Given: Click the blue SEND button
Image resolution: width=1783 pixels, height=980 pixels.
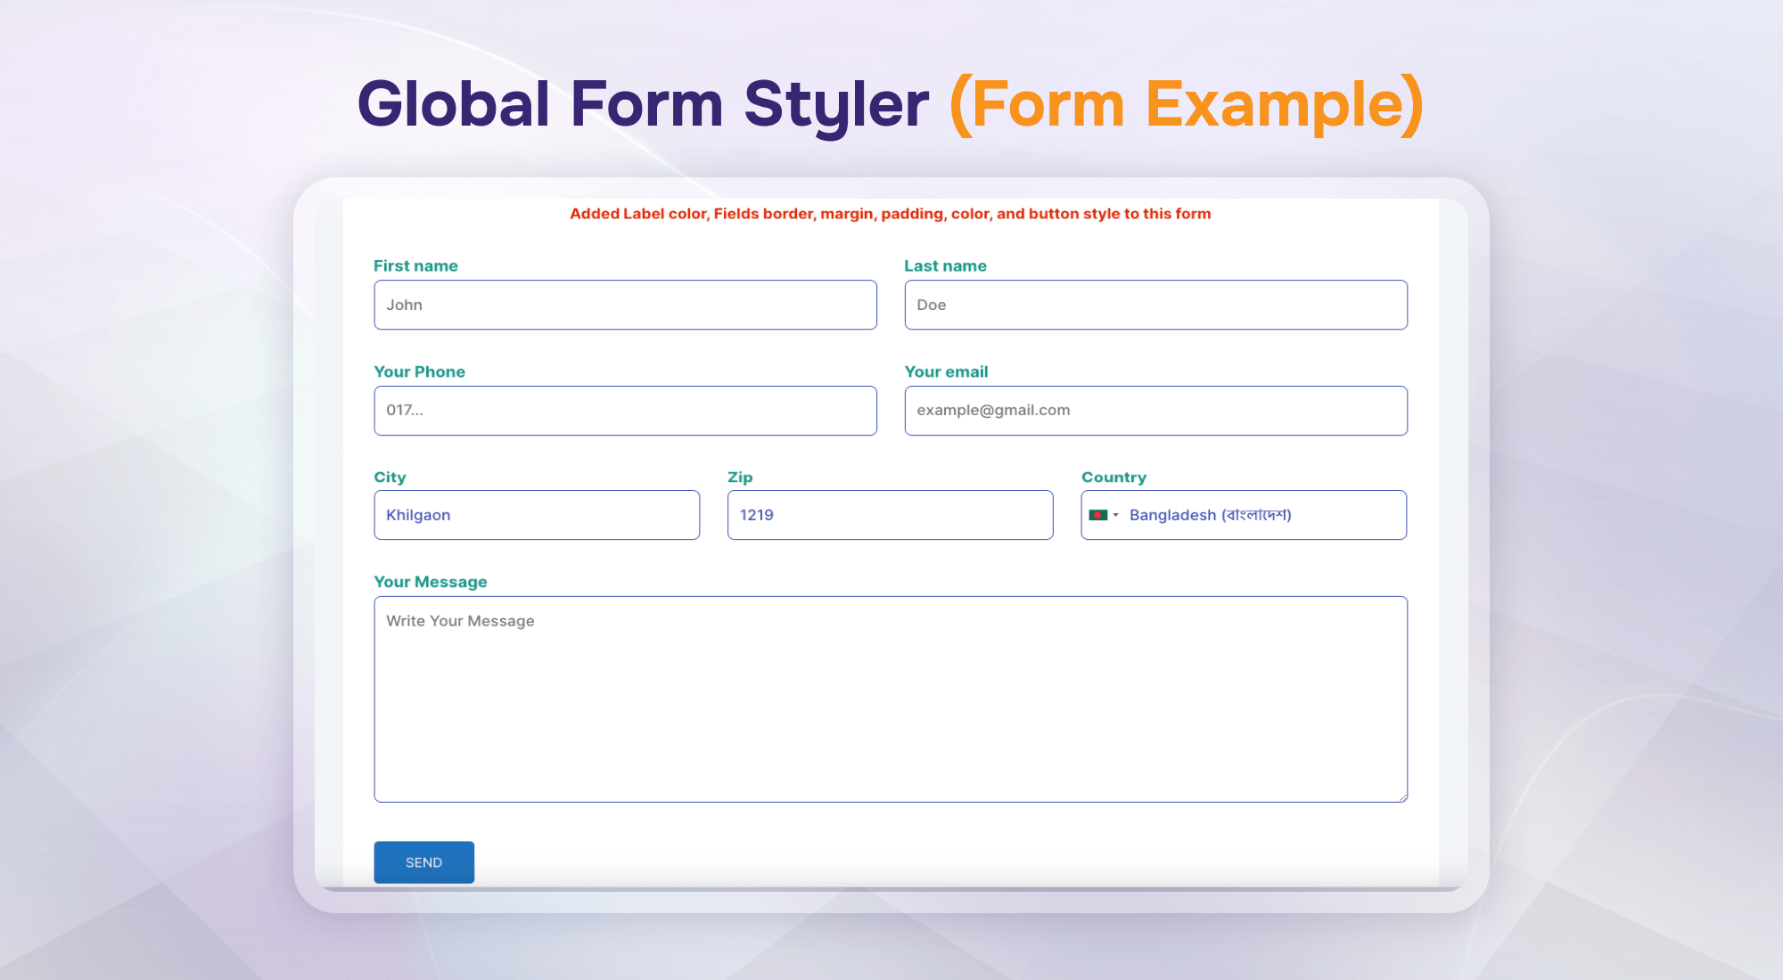Looking at the screenshot, I should point(423,862).
